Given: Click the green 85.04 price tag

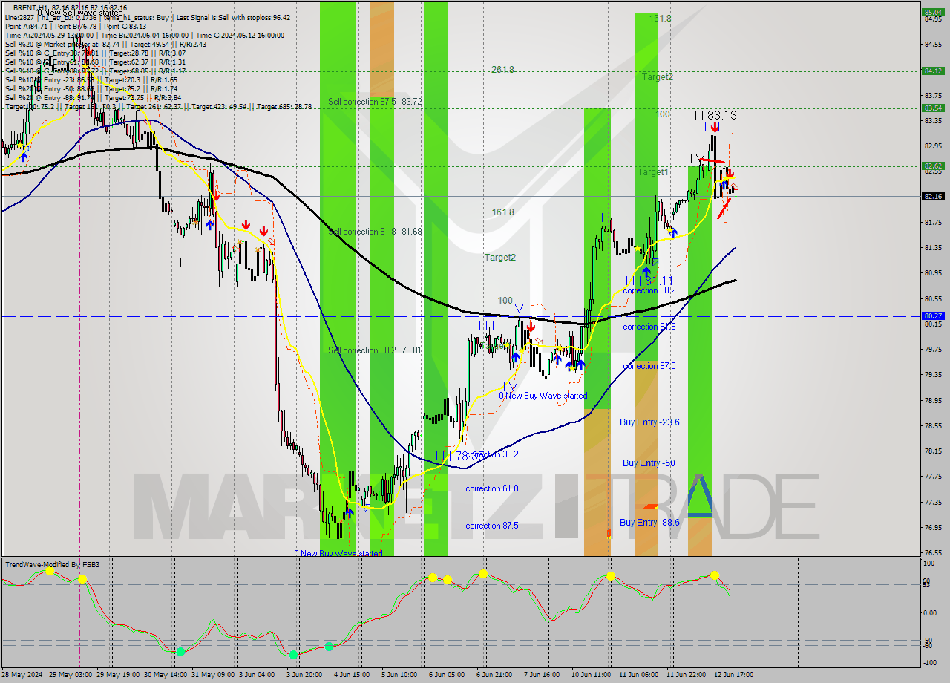Looking at the screenshot, I should (932, 12).
